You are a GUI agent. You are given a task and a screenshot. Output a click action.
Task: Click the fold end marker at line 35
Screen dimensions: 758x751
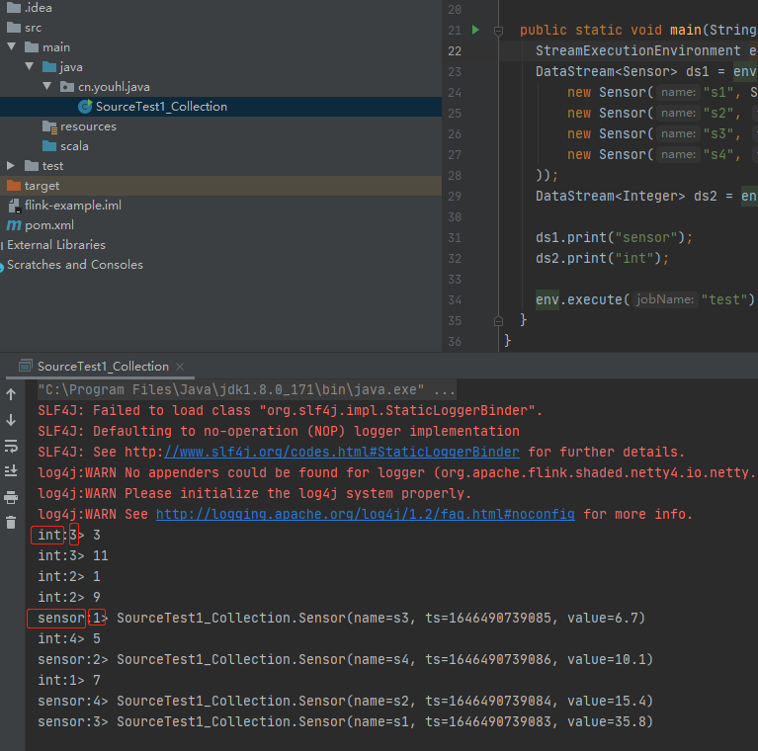[498, 321]
